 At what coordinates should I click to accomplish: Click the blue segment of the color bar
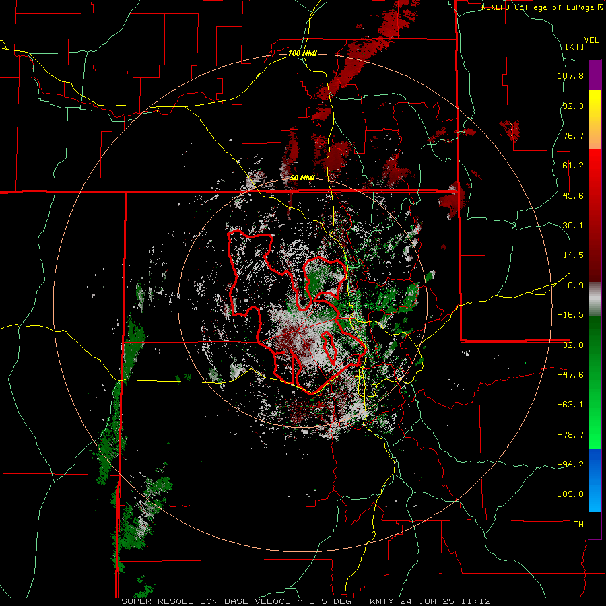coord(595,480)
